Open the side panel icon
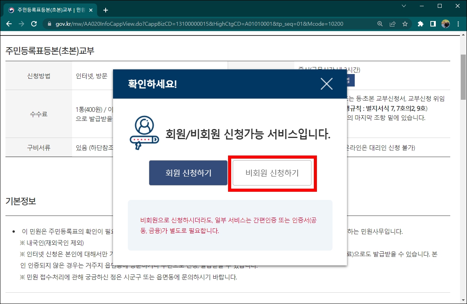 click(433, 23)
